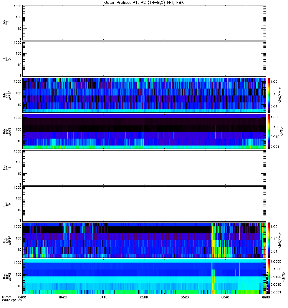The width and height of the screenshot is (288, 308).
Task: Click the '0.010' value on thb scm1 colorbar
Action: [x=275, y=137]
